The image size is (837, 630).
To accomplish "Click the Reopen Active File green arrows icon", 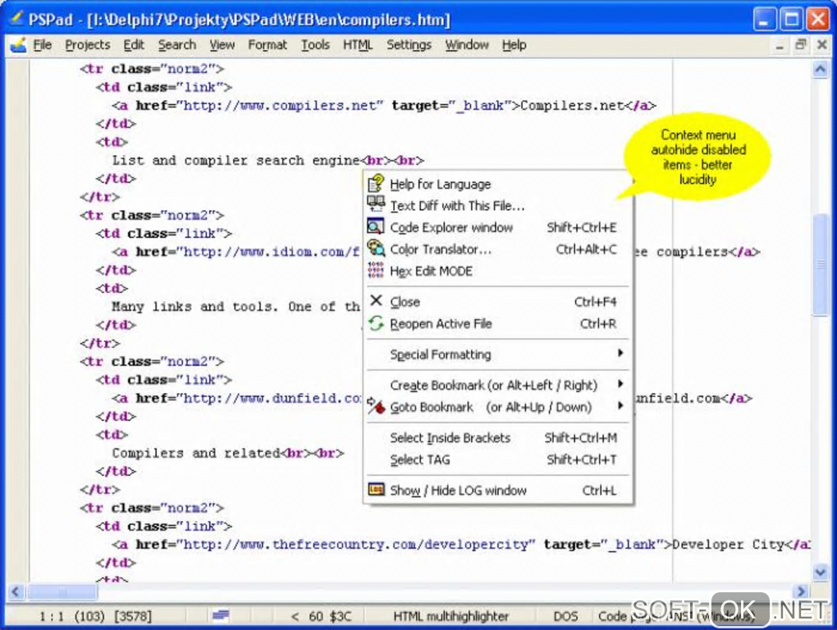I will 376,323.
